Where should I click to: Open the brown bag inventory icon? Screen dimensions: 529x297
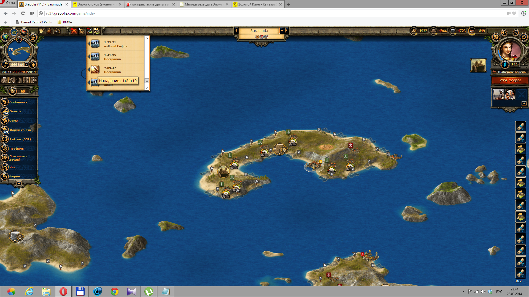tap(49, 31)
